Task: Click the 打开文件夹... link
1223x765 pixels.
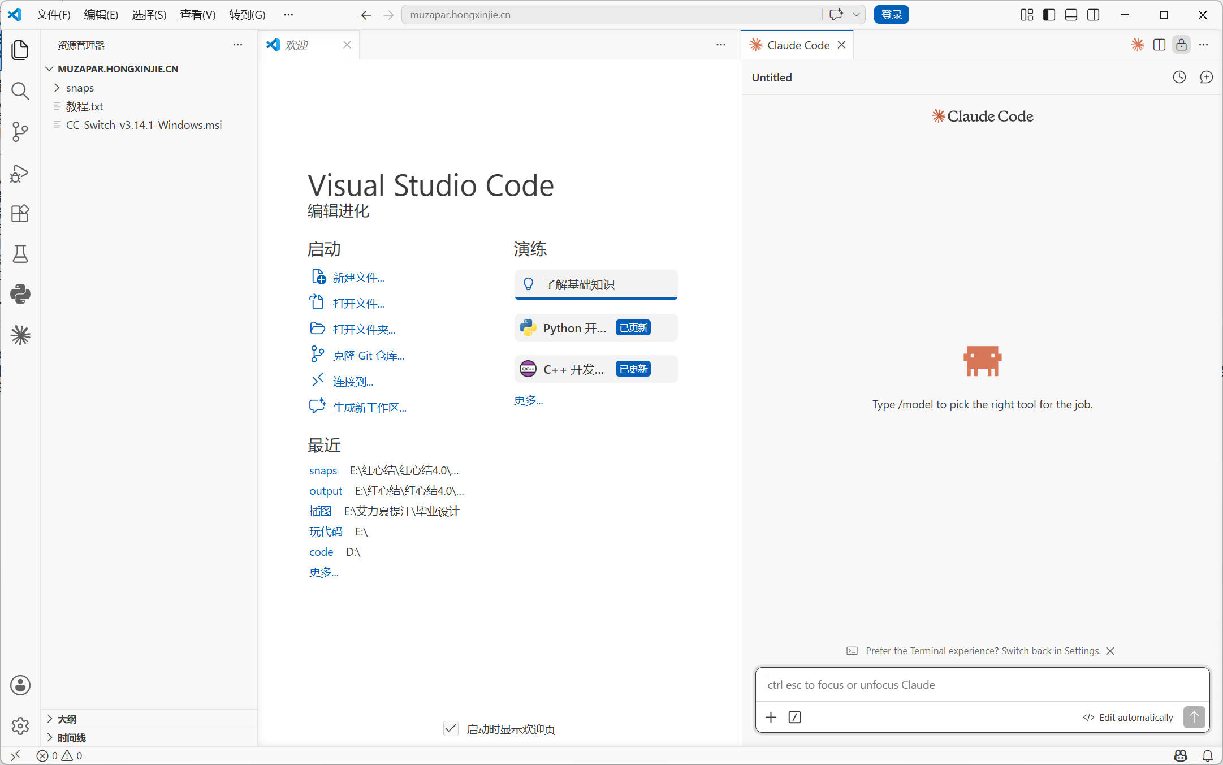Action: [x=364, y=329]
